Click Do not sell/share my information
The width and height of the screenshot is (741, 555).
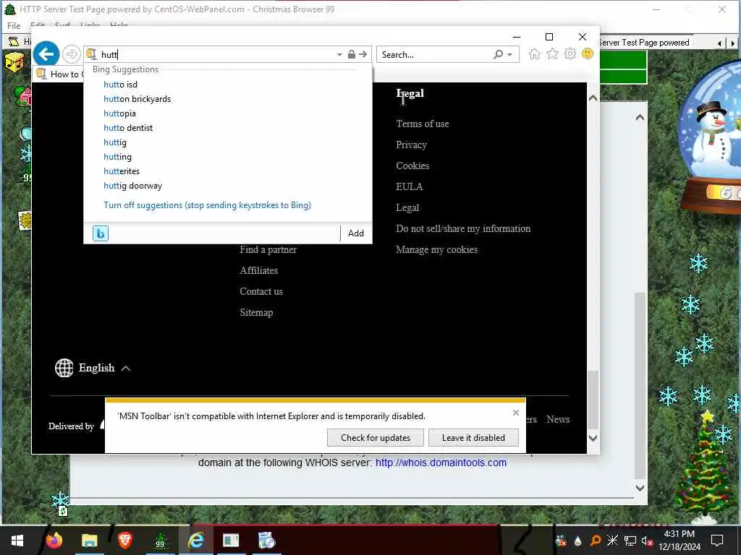coord(463,228)
